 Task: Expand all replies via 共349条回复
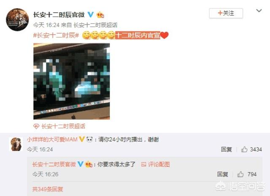tap(48, 189)
